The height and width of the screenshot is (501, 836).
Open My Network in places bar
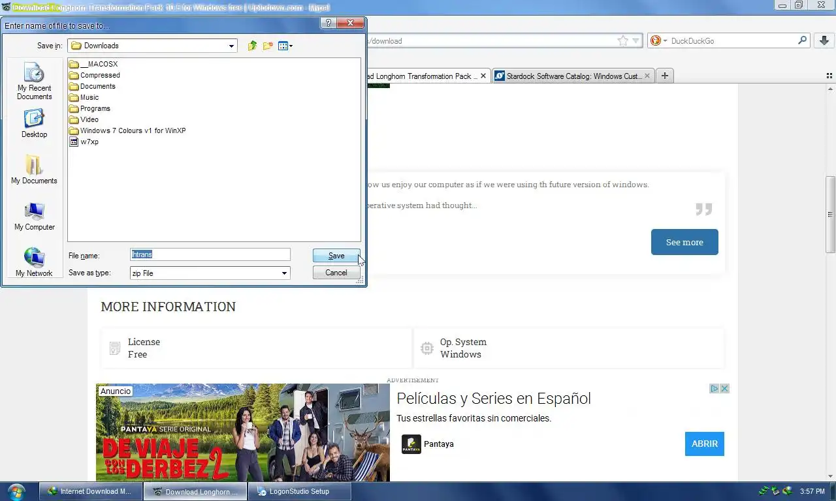(x=34, y=262)
